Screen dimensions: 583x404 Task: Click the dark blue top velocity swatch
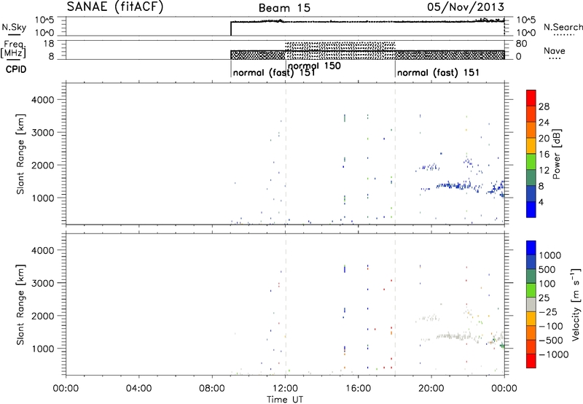click(x=531, y=248)
